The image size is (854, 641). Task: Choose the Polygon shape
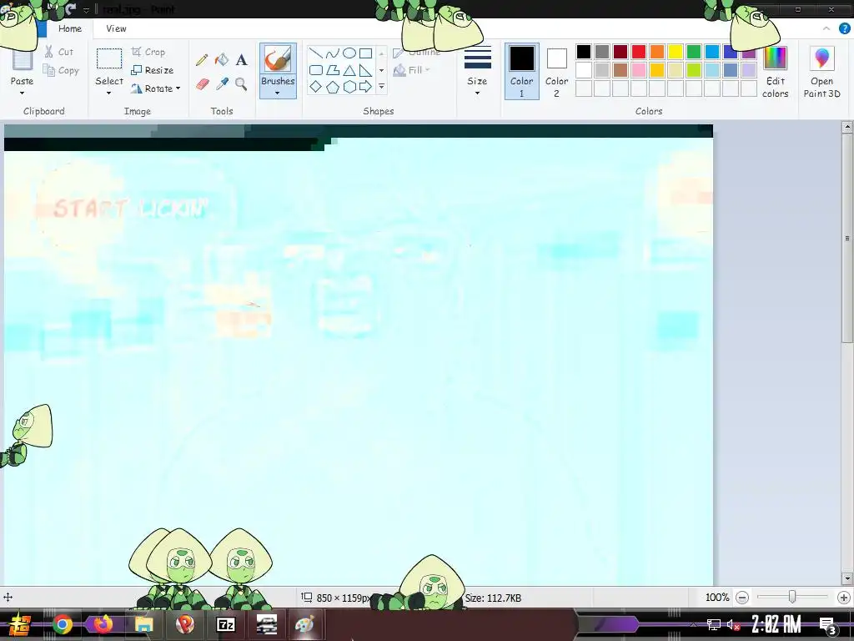coord(332,70)
